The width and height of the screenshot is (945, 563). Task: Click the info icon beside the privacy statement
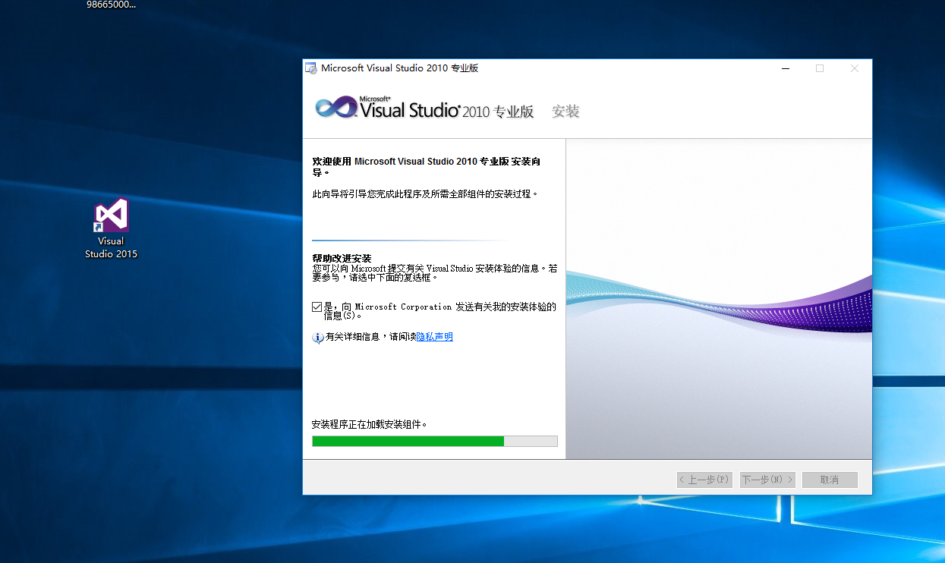coord(318,338)
